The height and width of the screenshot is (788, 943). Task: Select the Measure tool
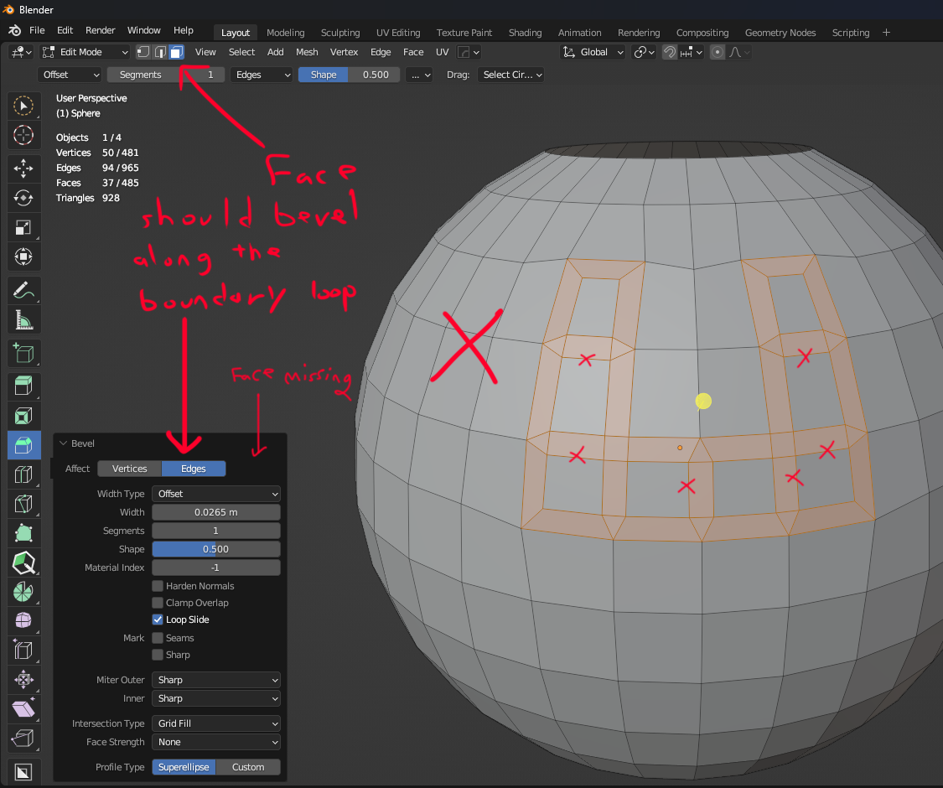[23, 320]
